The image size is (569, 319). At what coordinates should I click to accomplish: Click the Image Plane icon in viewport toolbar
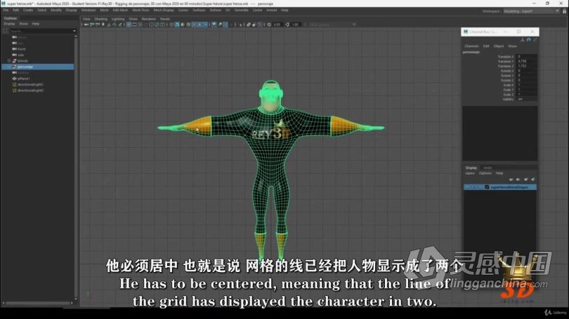click(108, 25)
